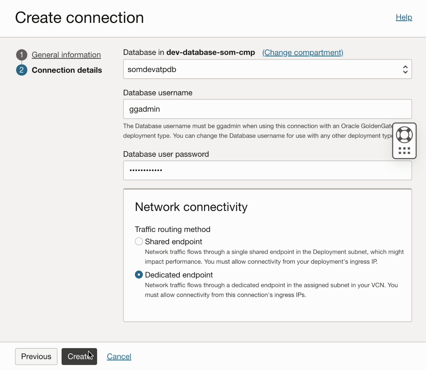Image resolution: width=426 pixels, height=370 pixels.
Task: Click the database selector chevron icon
Action: [x=405, y=69]
